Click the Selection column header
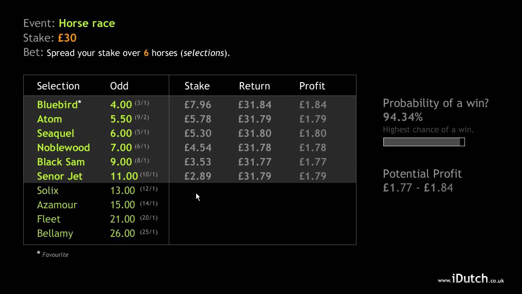The width and height of the screenshot is (522, 294). 58,86
